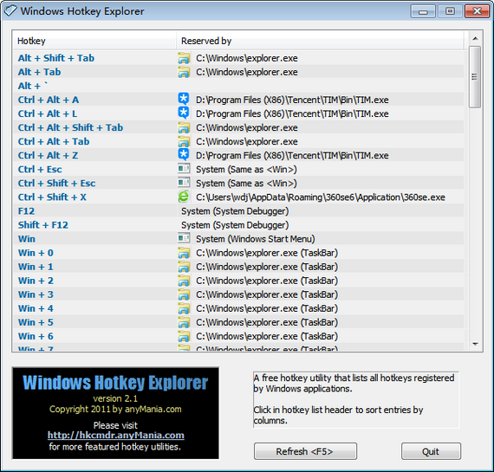Click the Quit button
494x472 pixels.
tap(431, 451)
